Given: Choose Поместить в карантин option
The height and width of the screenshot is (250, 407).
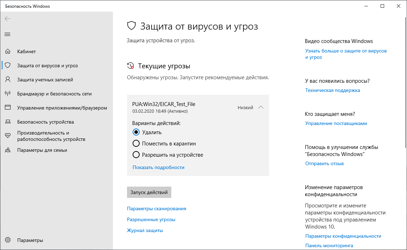Looking at the screenshot, I should (x=136, y=143).
